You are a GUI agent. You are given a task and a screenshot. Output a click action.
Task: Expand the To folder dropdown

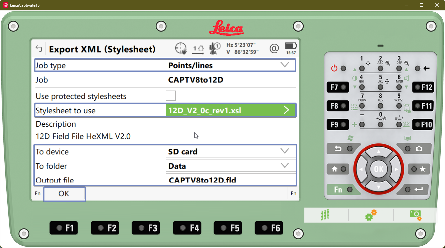(231, 166)
